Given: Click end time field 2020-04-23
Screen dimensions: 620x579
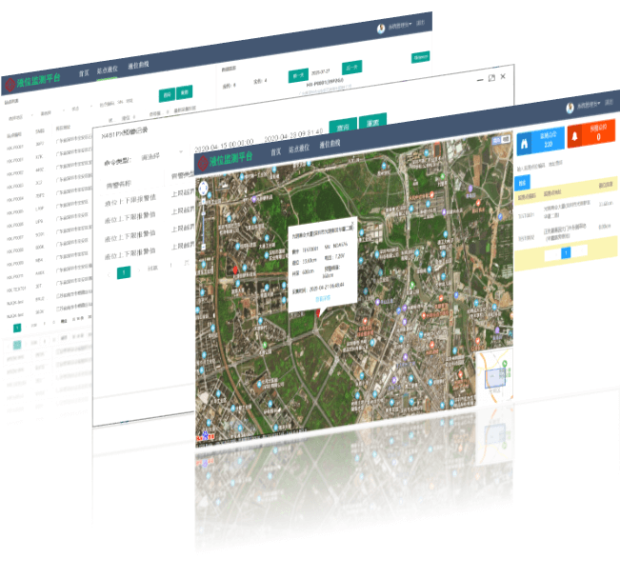Looking at the screenshot, I should pos(293,135).
